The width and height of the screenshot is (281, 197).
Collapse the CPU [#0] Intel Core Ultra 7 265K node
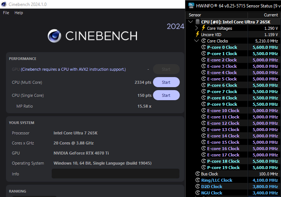(191, 22)
